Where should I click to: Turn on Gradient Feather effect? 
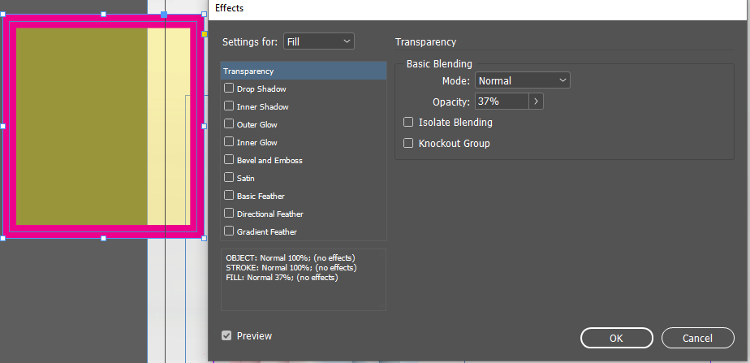click(x=230, y=231)
